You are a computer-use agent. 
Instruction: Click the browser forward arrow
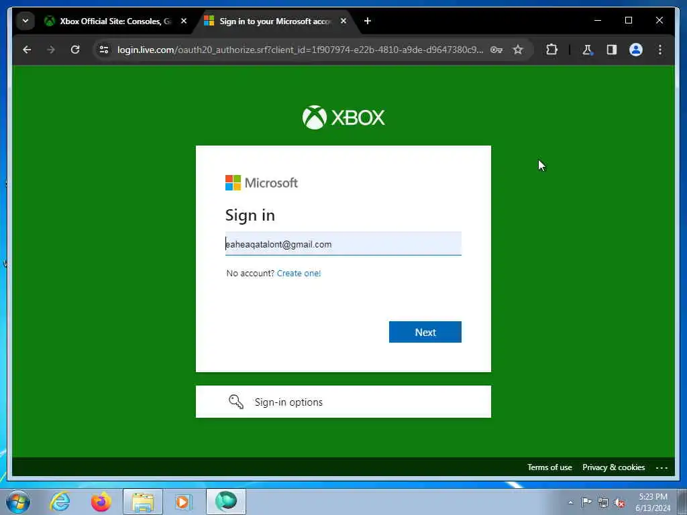click(51, 50)
